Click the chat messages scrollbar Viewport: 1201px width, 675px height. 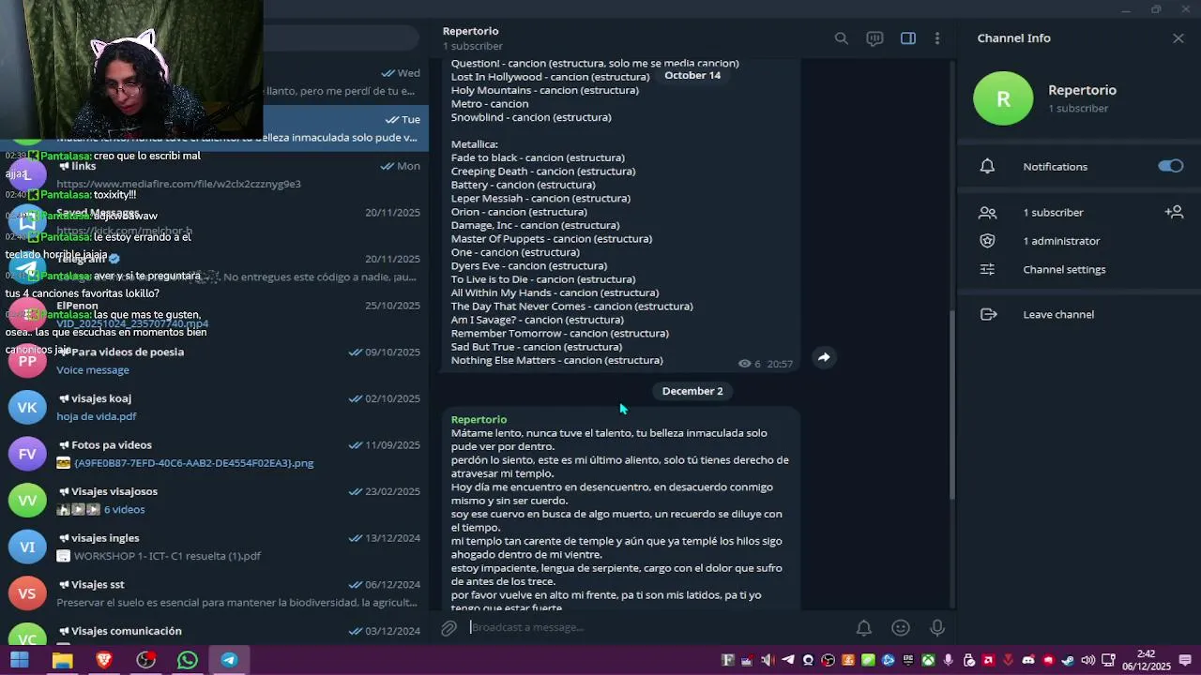click(952, 405)
